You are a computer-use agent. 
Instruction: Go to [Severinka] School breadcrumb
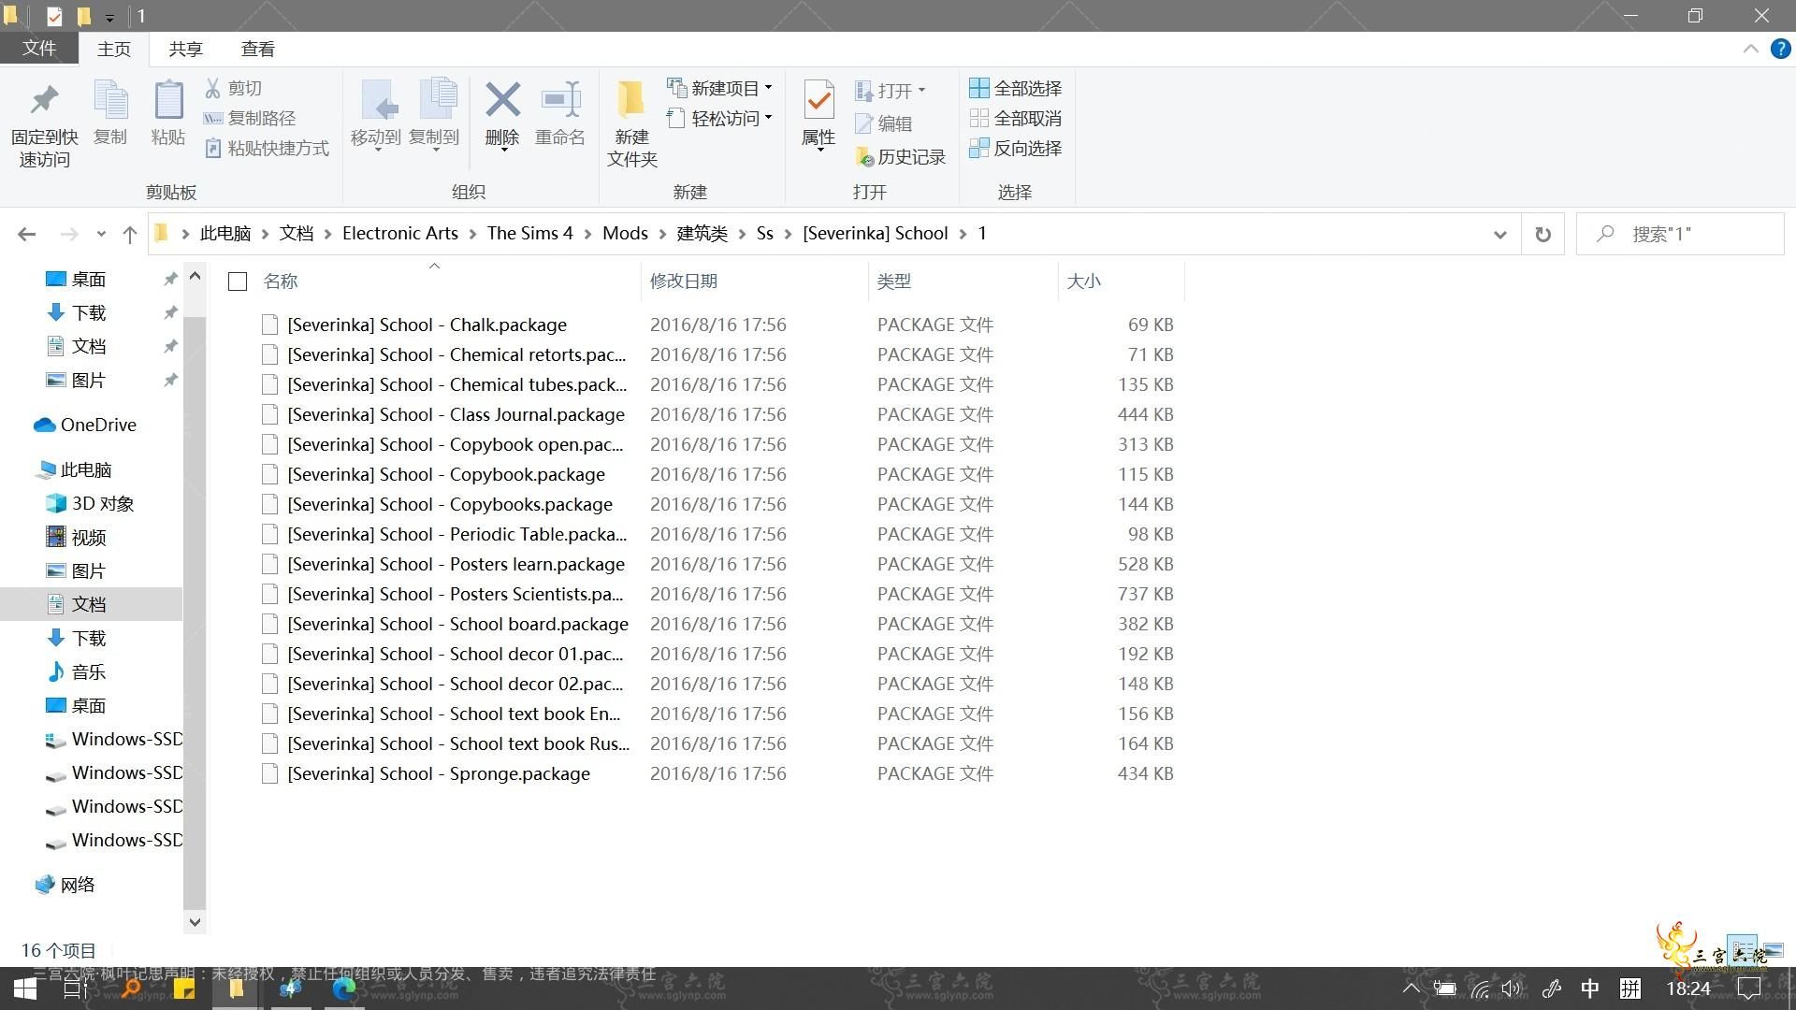(875, 234)
